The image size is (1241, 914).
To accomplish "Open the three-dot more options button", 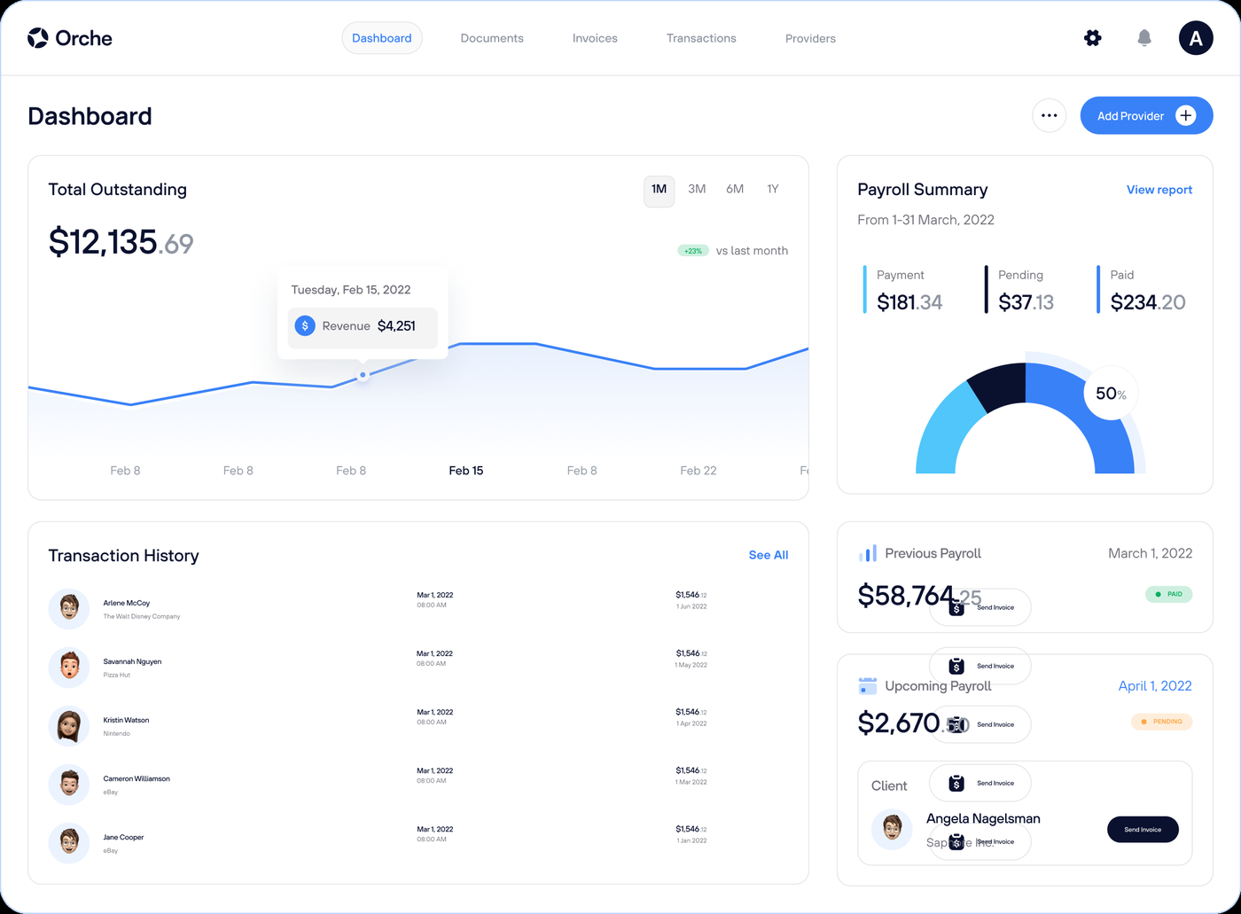I will pos(1050,115).
